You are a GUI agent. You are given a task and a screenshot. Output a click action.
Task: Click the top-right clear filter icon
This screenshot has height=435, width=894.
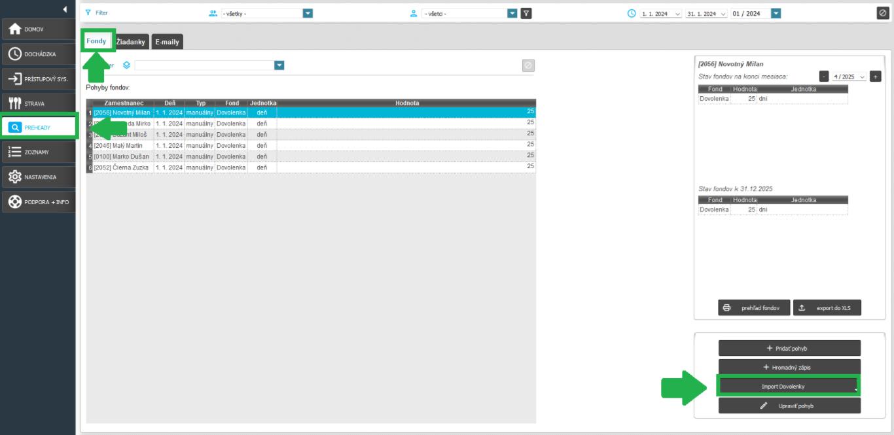pos(882,13)
